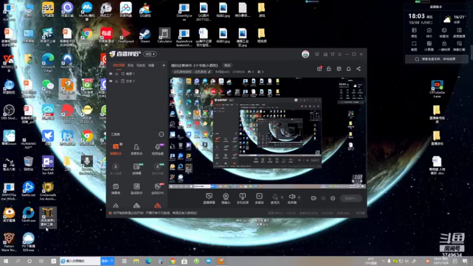Screen dimensions: 473x266
Task: Add the 手机投屏 phone casting source
Action: pos(242,199)
